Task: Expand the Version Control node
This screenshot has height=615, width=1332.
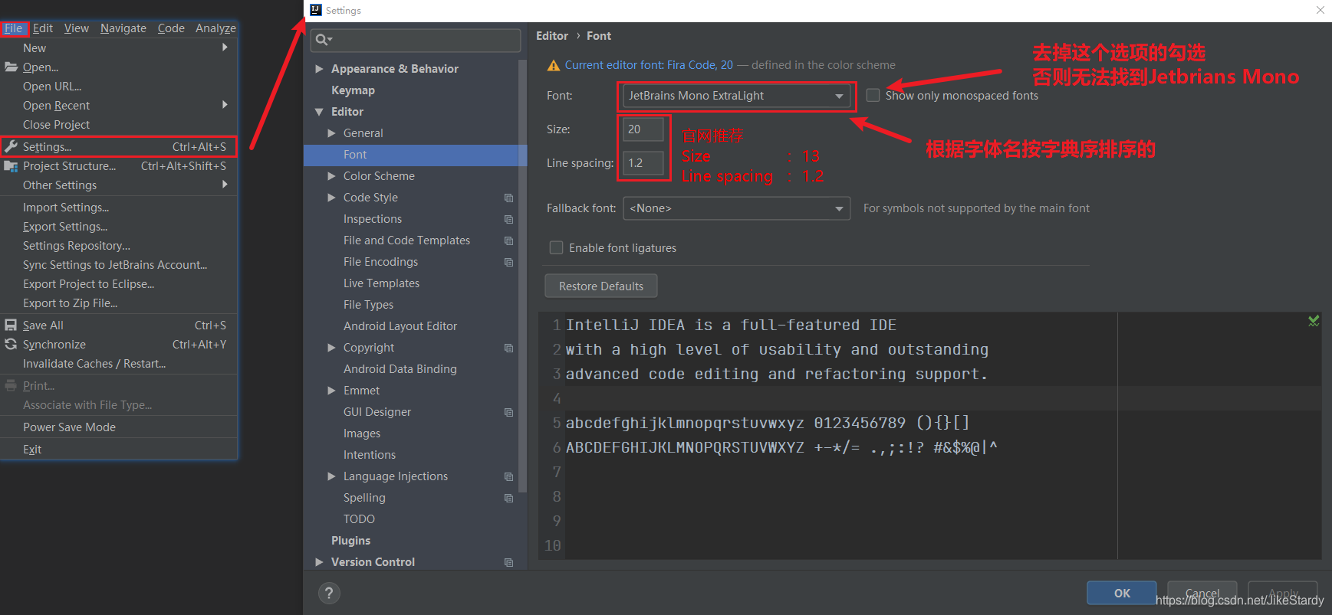Action: pos(319,562)
